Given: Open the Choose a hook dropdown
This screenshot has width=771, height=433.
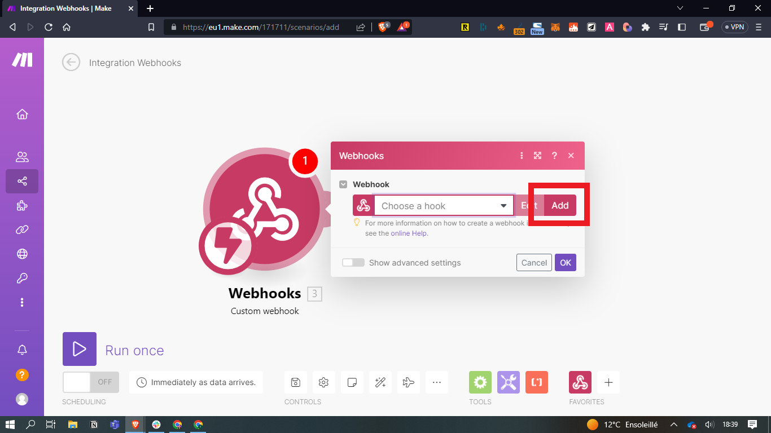Looking at the screenshot, I should click(x=444, y=206).
